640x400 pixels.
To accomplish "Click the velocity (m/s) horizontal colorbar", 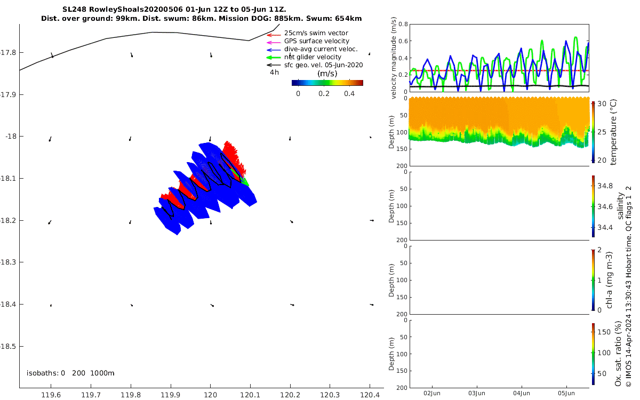I will tap(327, 83).
